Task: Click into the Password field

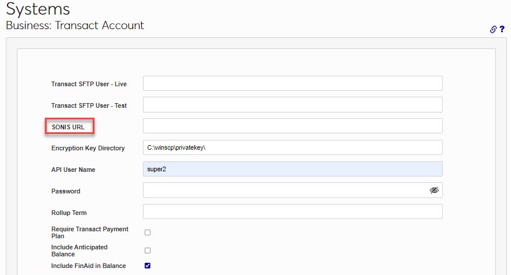Action: [x=293, y=191]
